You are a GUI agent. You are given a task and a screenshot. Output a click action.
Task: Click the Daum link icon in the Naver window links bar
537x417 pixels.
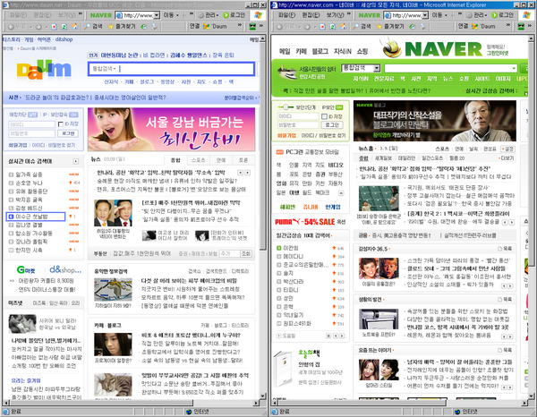click(474, 26)
